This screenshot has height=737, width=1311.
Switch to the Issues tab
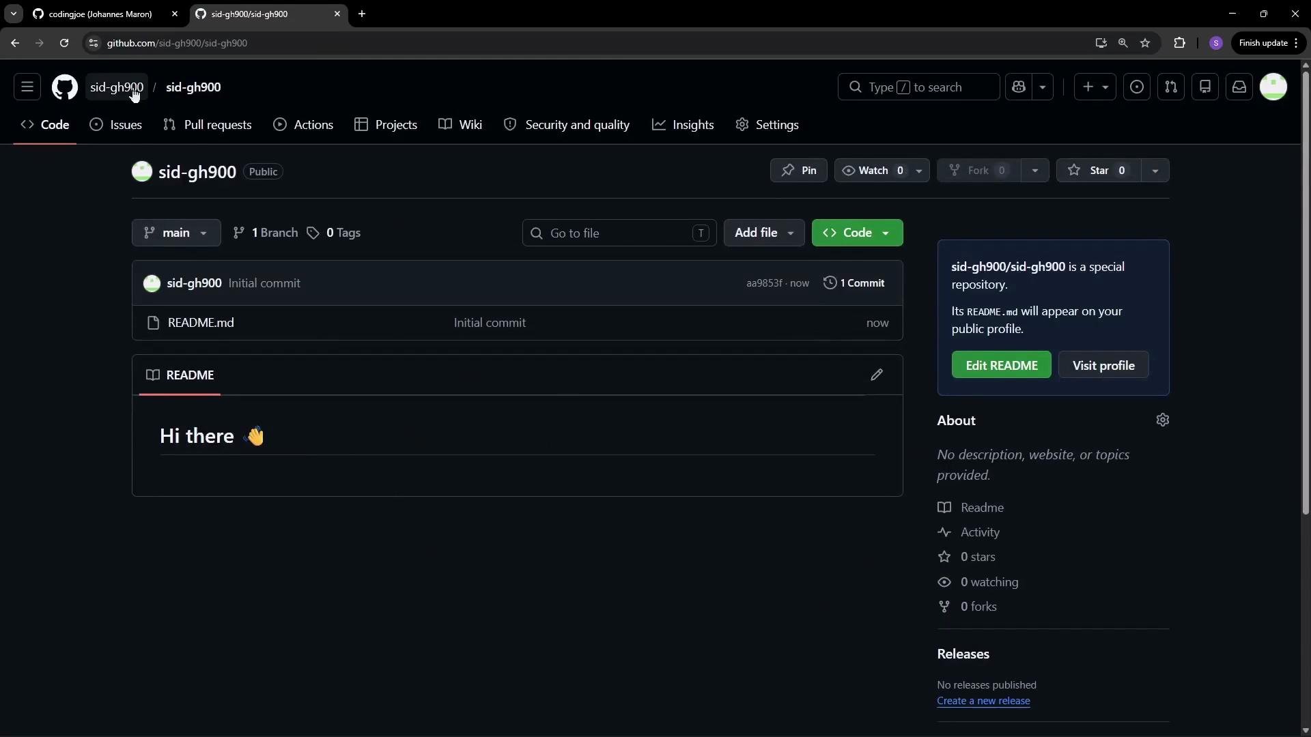[x=116, y=125]
